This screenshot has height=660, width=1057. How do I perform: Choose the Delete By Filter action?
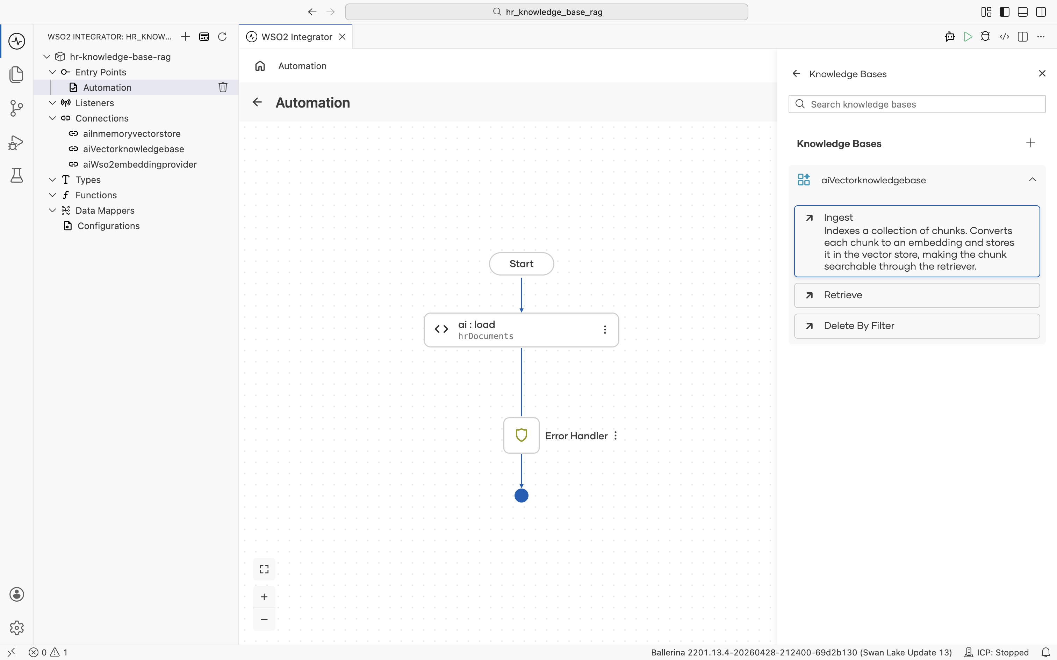(917, 326)
